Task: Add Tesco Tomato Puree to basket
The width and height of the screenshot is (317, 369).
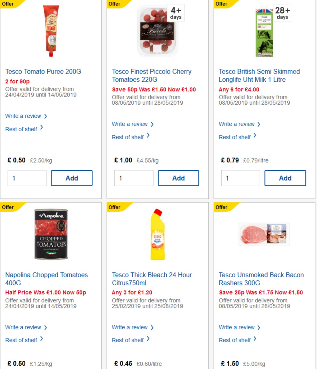Action: (72, 178)
